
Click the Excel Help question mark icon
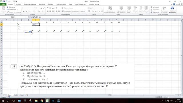coord(174,4)
